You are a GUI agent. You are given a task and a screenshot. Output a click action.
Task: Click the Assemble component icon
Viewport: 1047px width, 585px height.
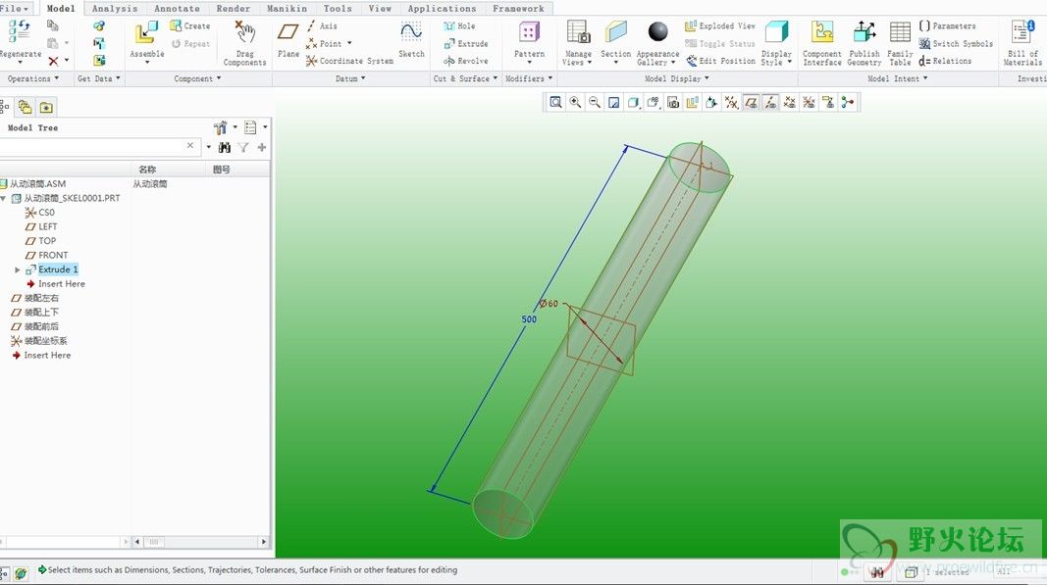tap(146, 32)
